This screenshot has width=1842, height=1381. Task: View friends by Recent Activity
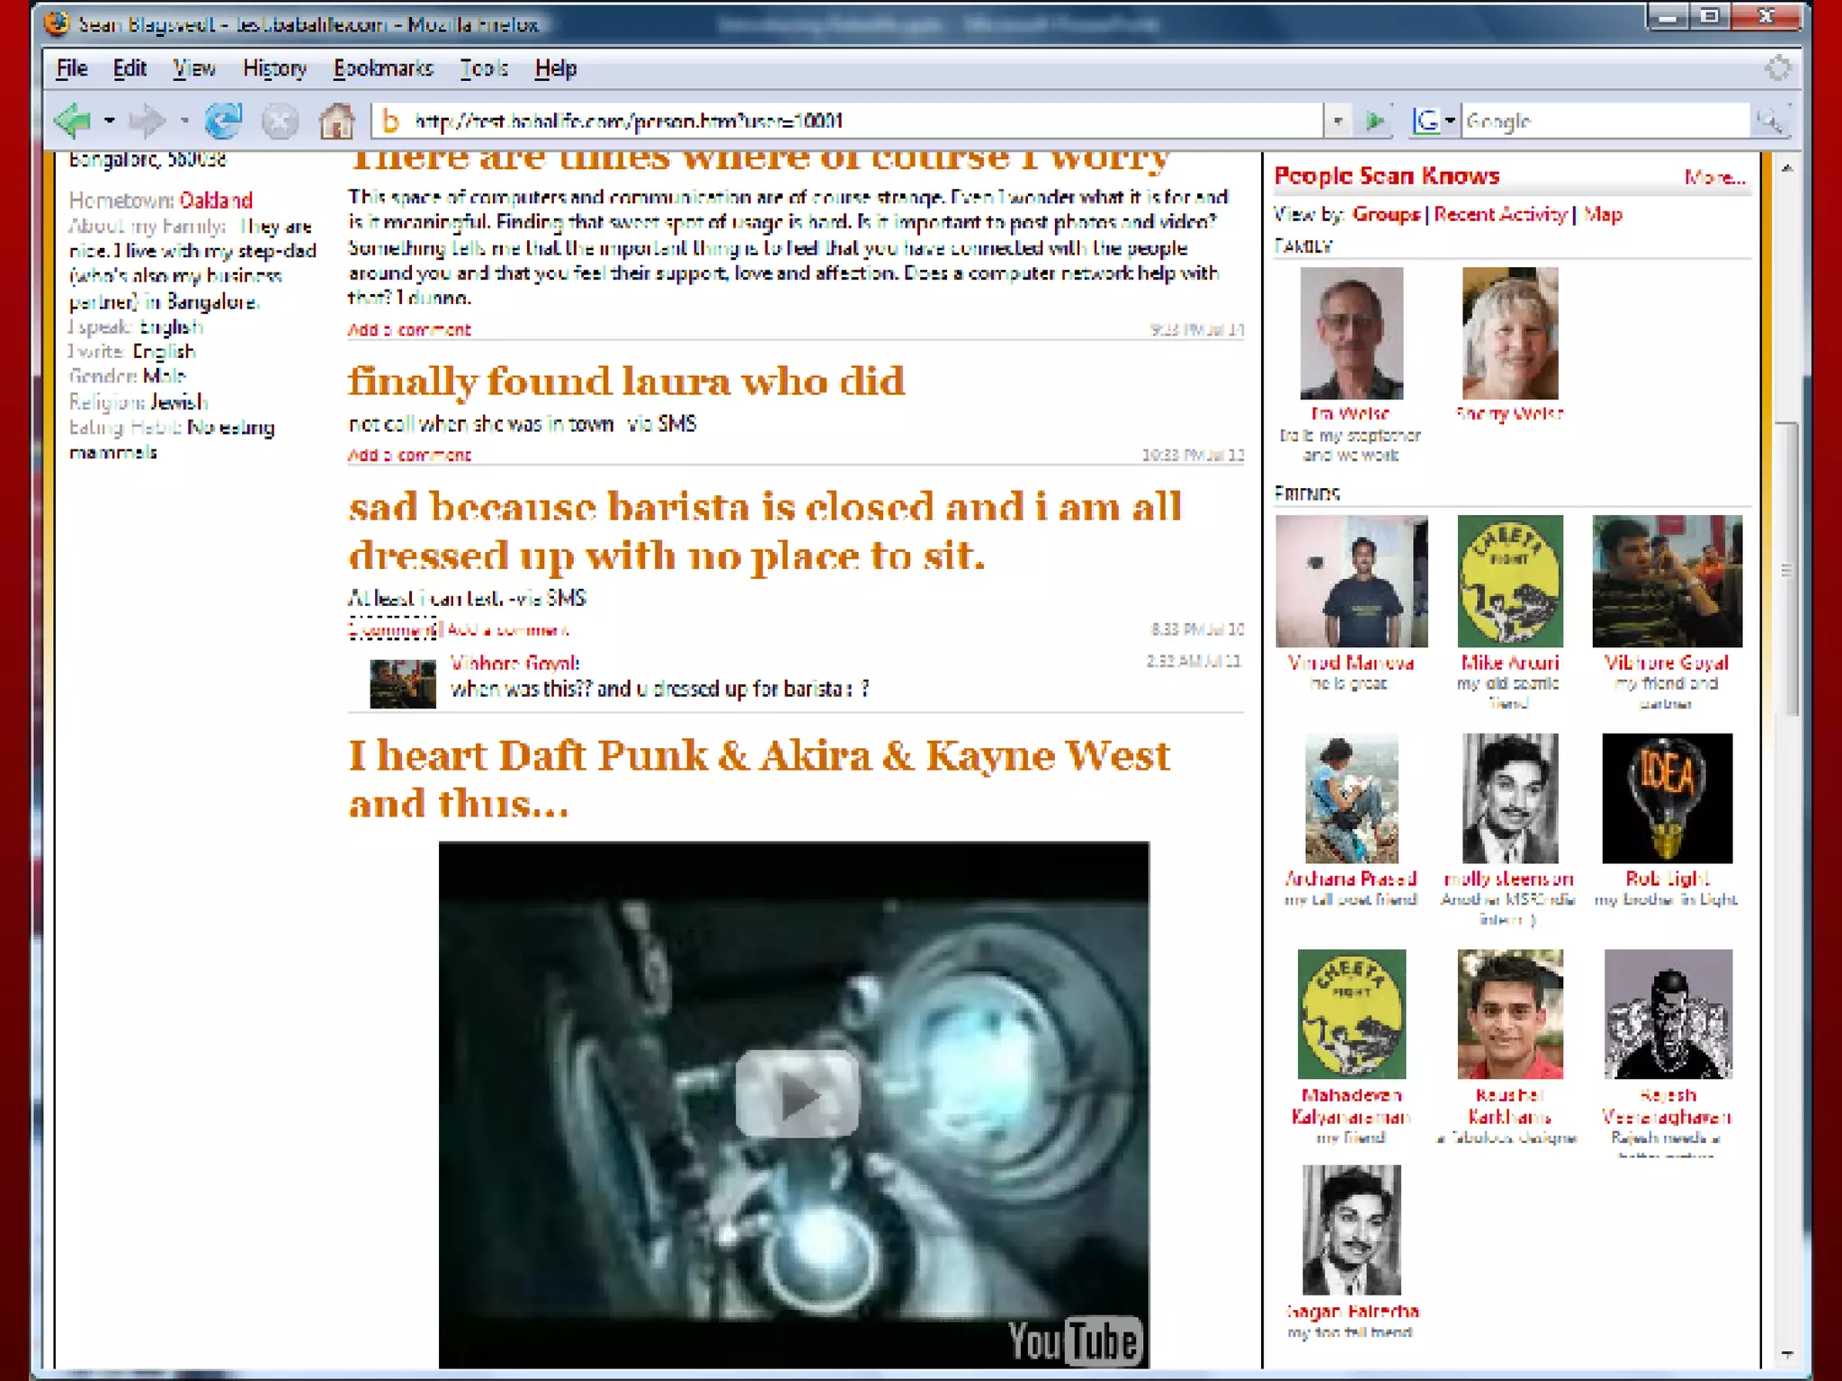click(1500, 214)
